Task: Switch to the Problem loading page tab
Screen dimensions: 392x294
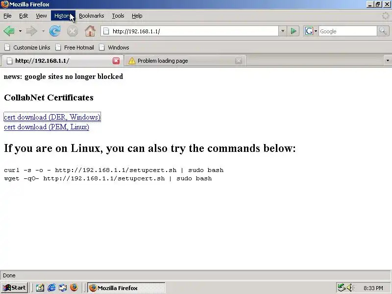Action: click(185, 61)
